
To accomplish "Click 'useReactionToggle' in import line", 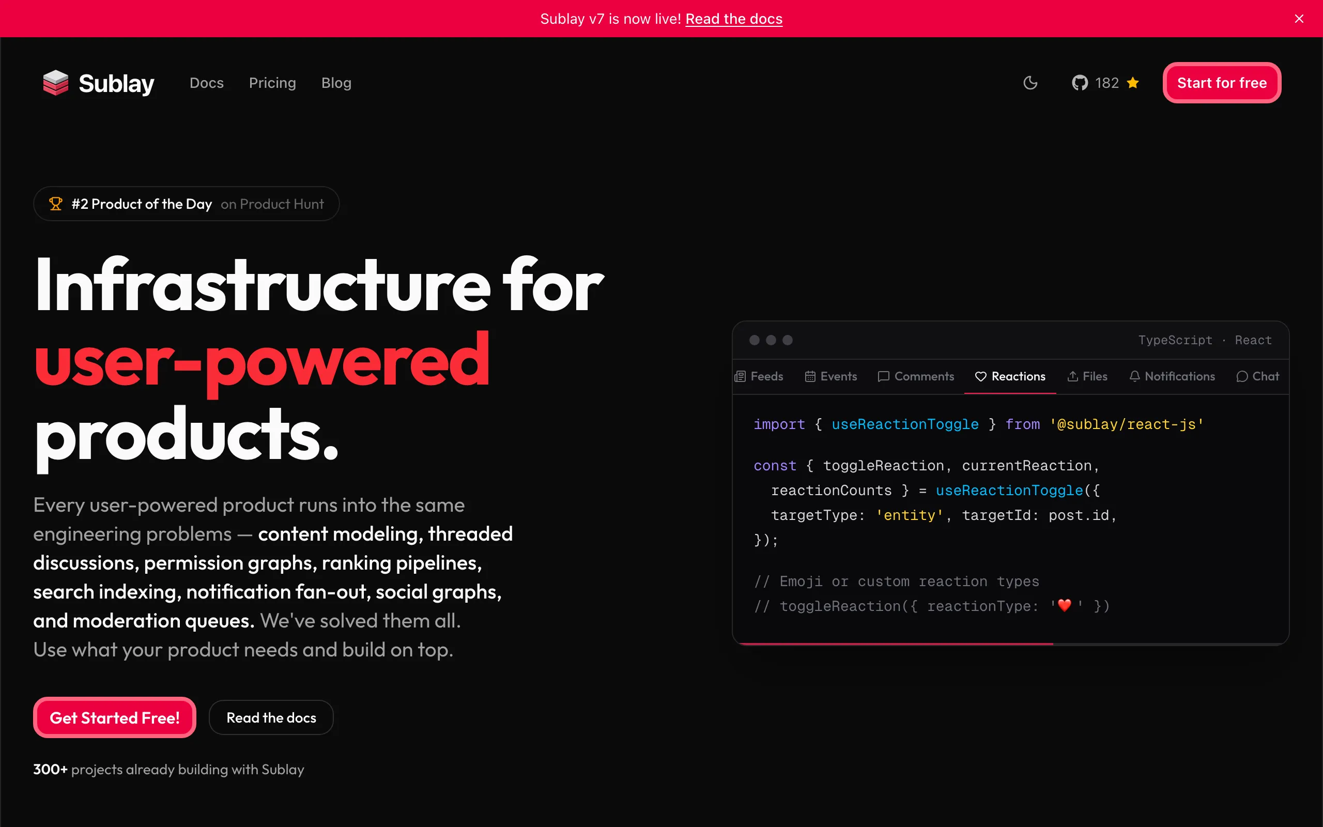I will point(905,424).
